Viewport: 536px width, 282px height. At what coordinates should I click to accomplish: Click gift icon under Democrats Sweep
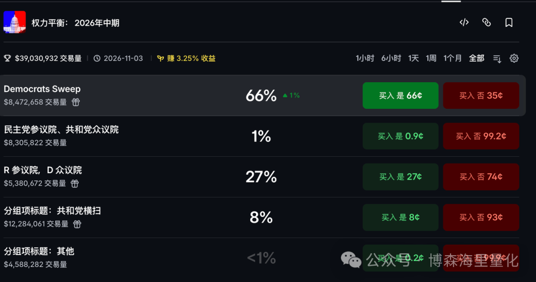point(75,102)
